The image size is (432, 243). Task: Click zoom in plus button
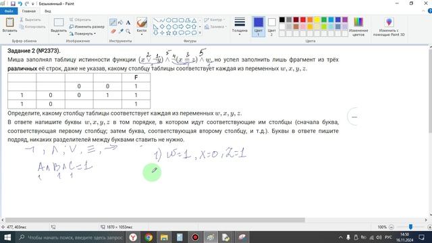(x=429, y=227)
